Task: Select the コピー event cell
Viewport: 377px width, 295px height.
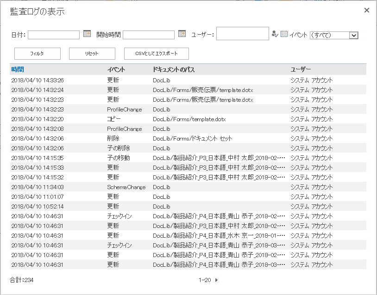Action: [x=114, y=119]
